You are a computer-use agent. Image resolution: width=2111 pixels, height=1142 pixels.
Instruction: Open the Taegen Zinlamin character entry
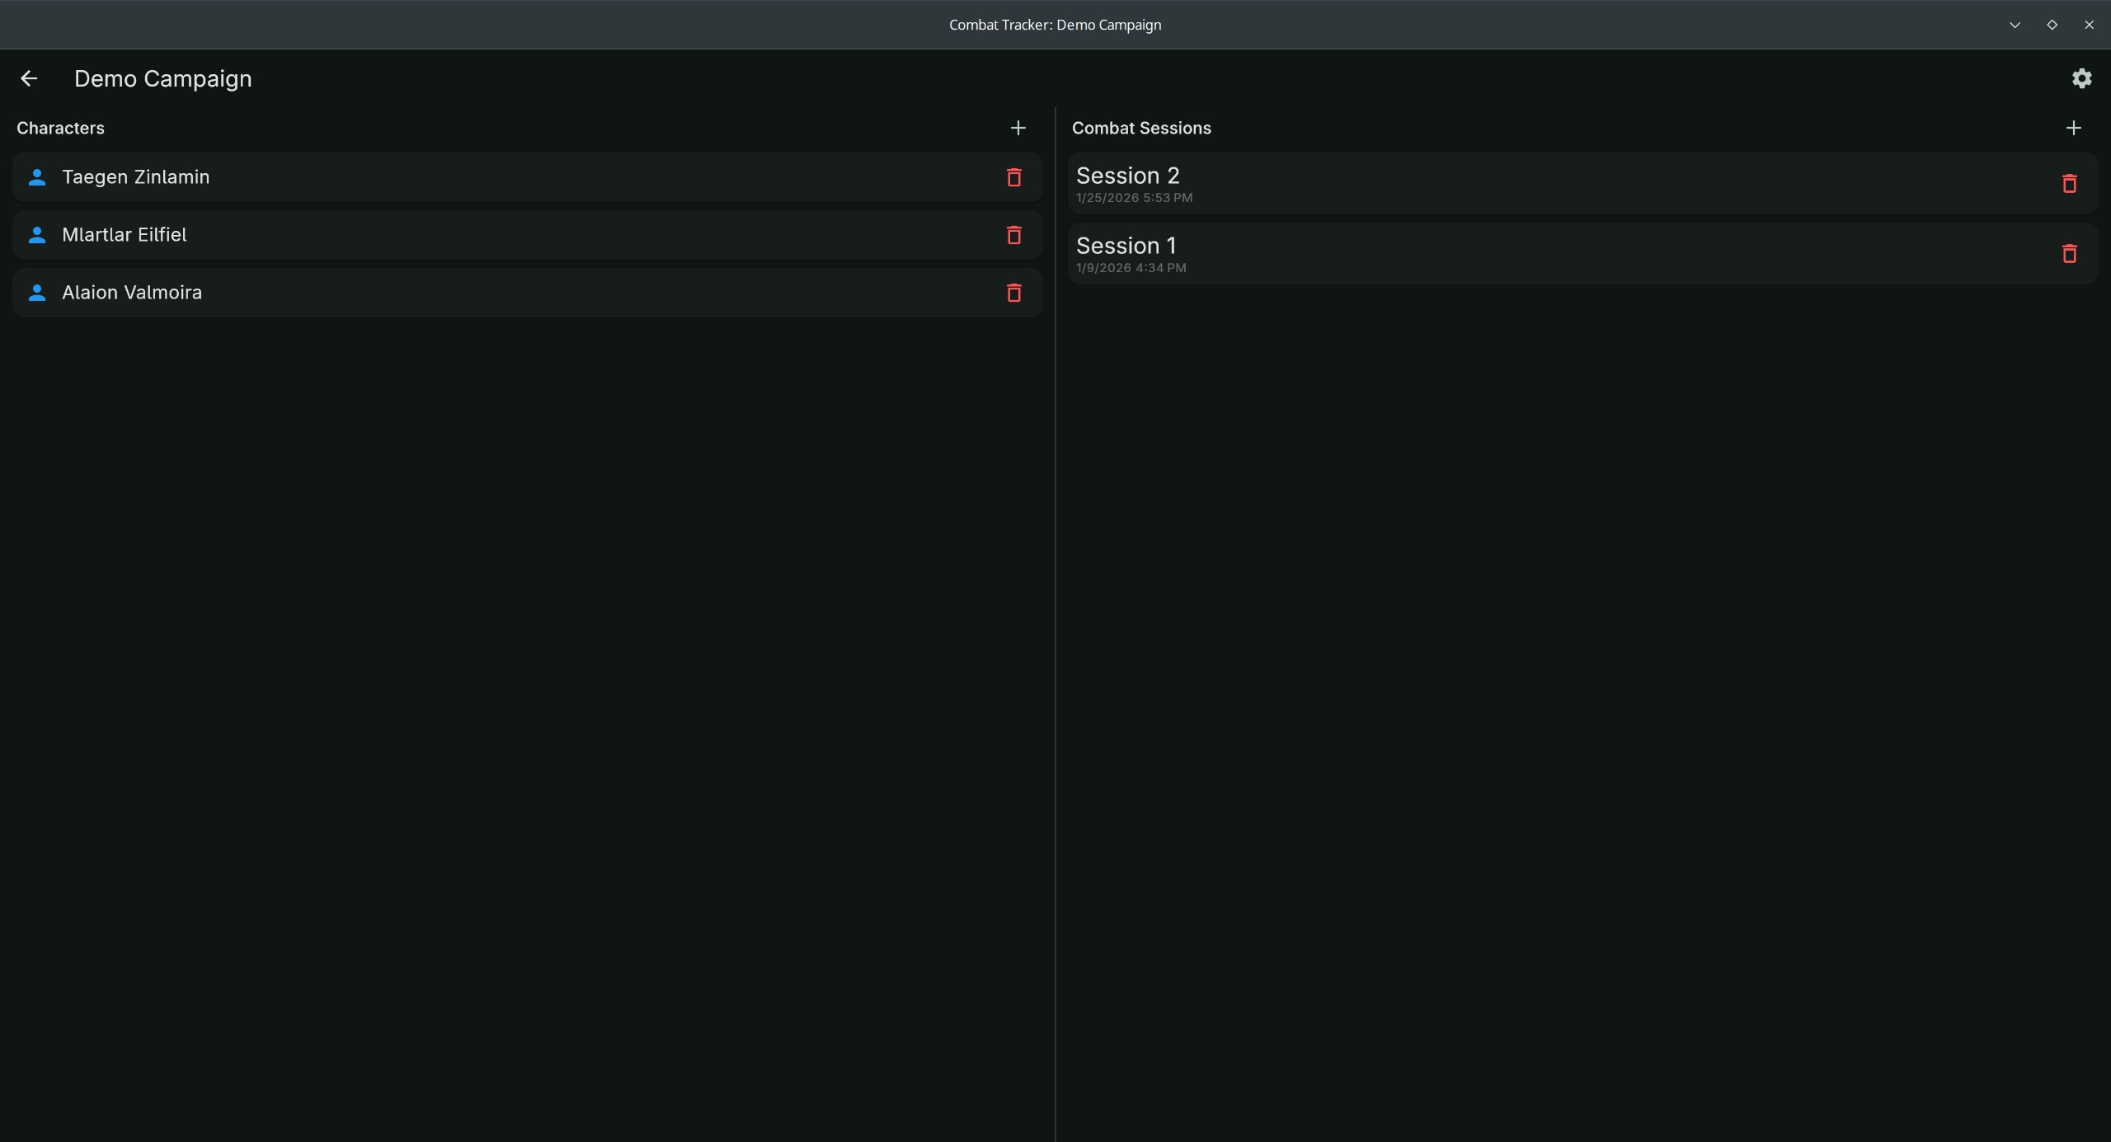136,177
